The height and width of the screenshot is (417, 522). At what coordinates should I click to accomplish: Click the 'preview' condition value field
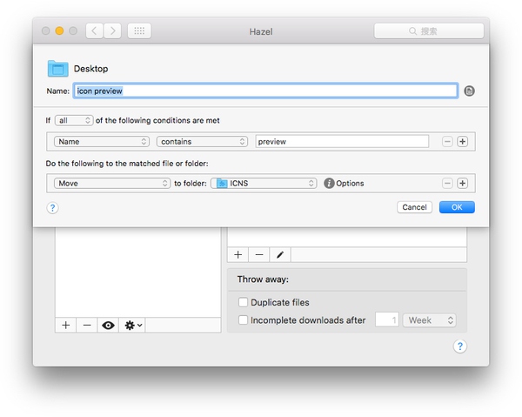342,142
